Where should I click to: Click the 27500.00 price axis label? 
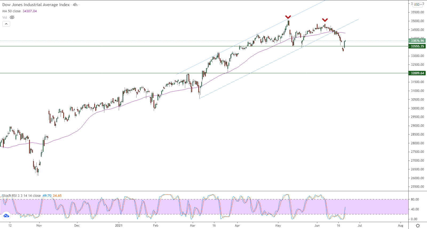point(417,152)
